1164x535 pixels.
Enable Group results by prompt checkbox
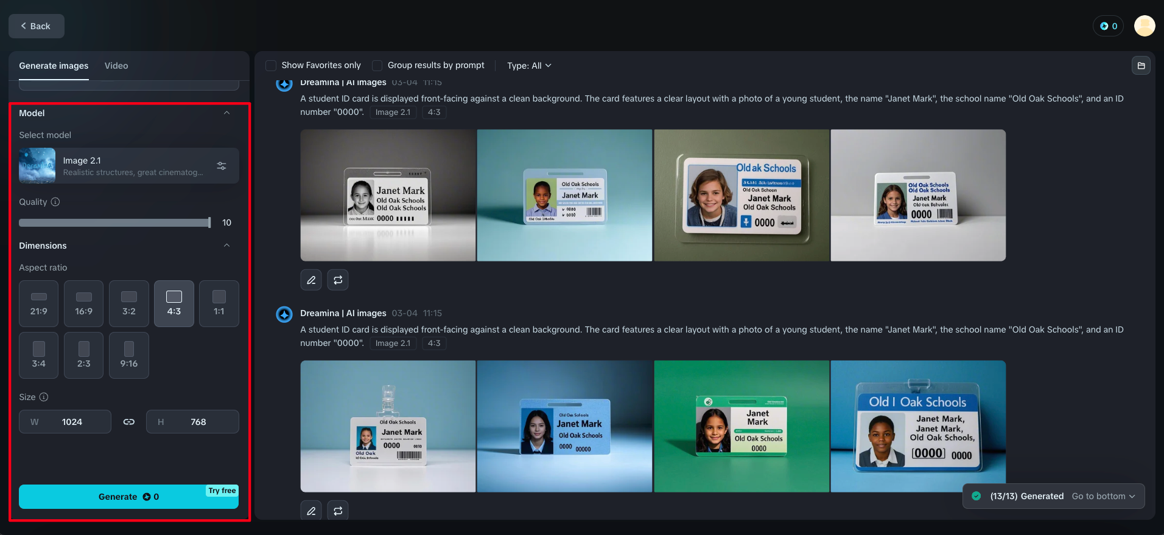coord(377,66)
